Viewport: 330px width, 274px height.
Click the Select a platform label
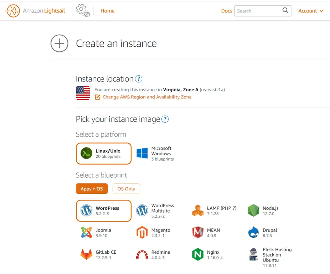[101, 134]
